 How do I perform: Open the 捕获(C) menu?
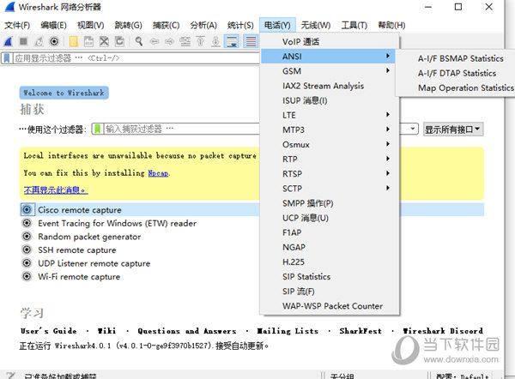[x=166, y=25]
